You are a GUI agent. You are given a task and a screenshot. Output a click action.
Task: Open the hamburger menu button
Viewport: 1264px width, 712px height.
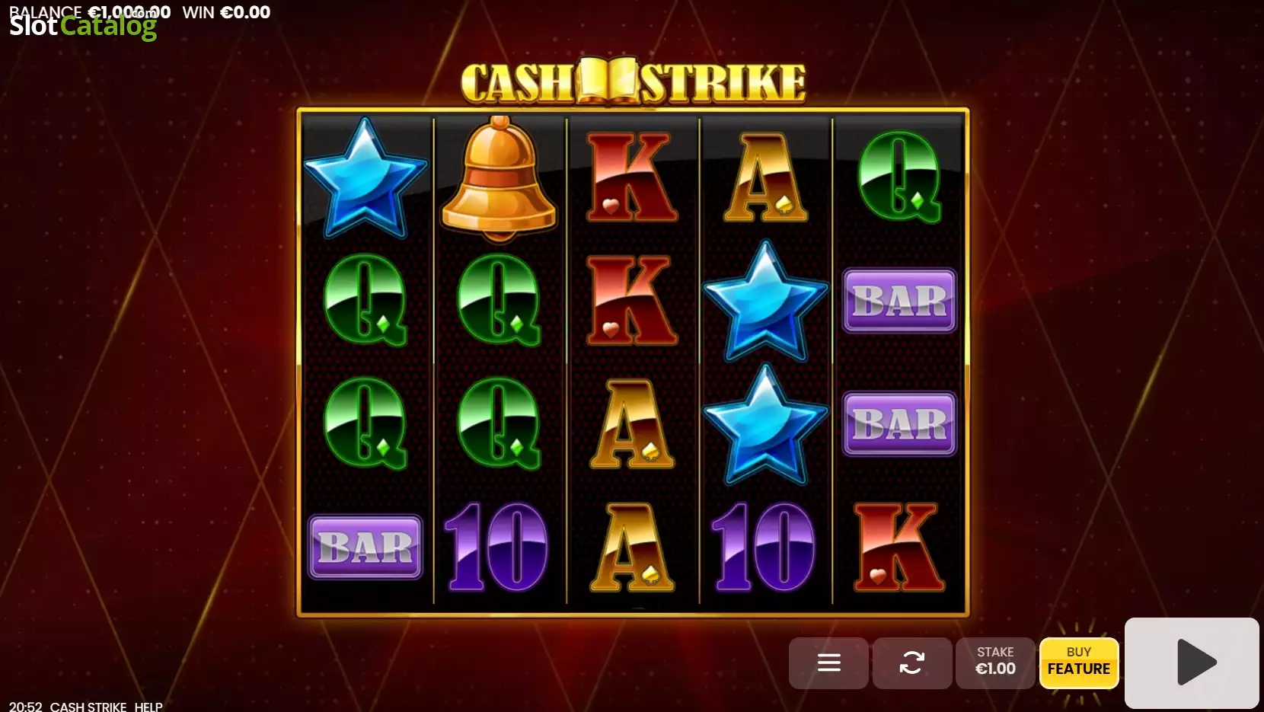point(828,663)
